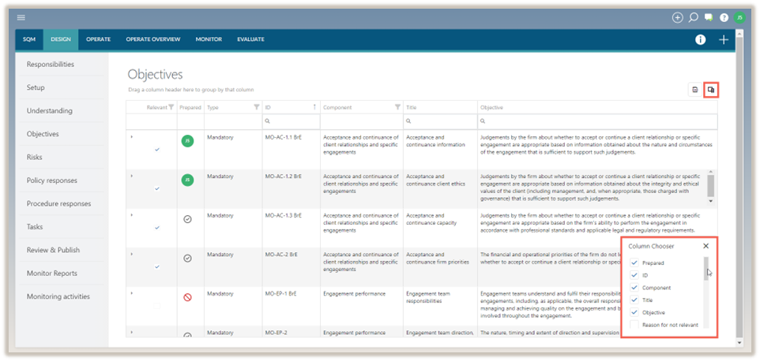Enable the Reason for not relevant column
Viewport: 760px width, 361px height.
634,325
